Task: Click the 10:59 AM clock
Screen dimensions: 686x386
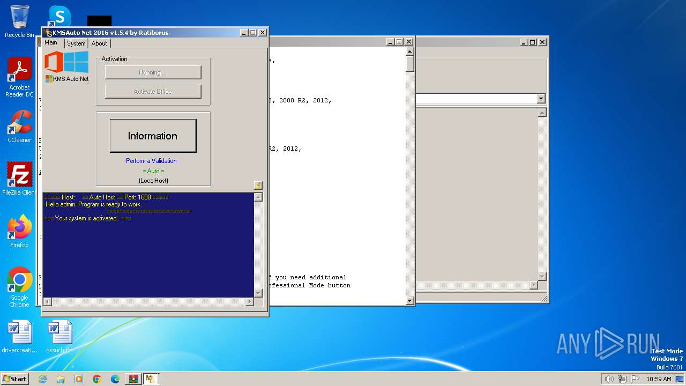Action: coord(659,379)
